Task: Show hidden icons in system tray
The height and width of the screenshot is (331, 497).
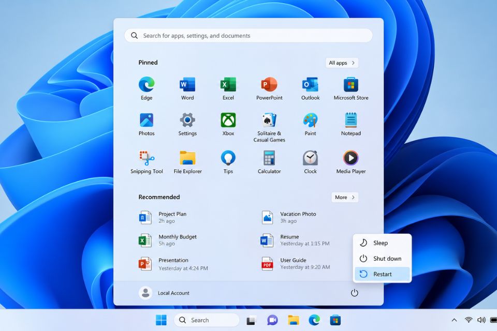Action: 454,320
